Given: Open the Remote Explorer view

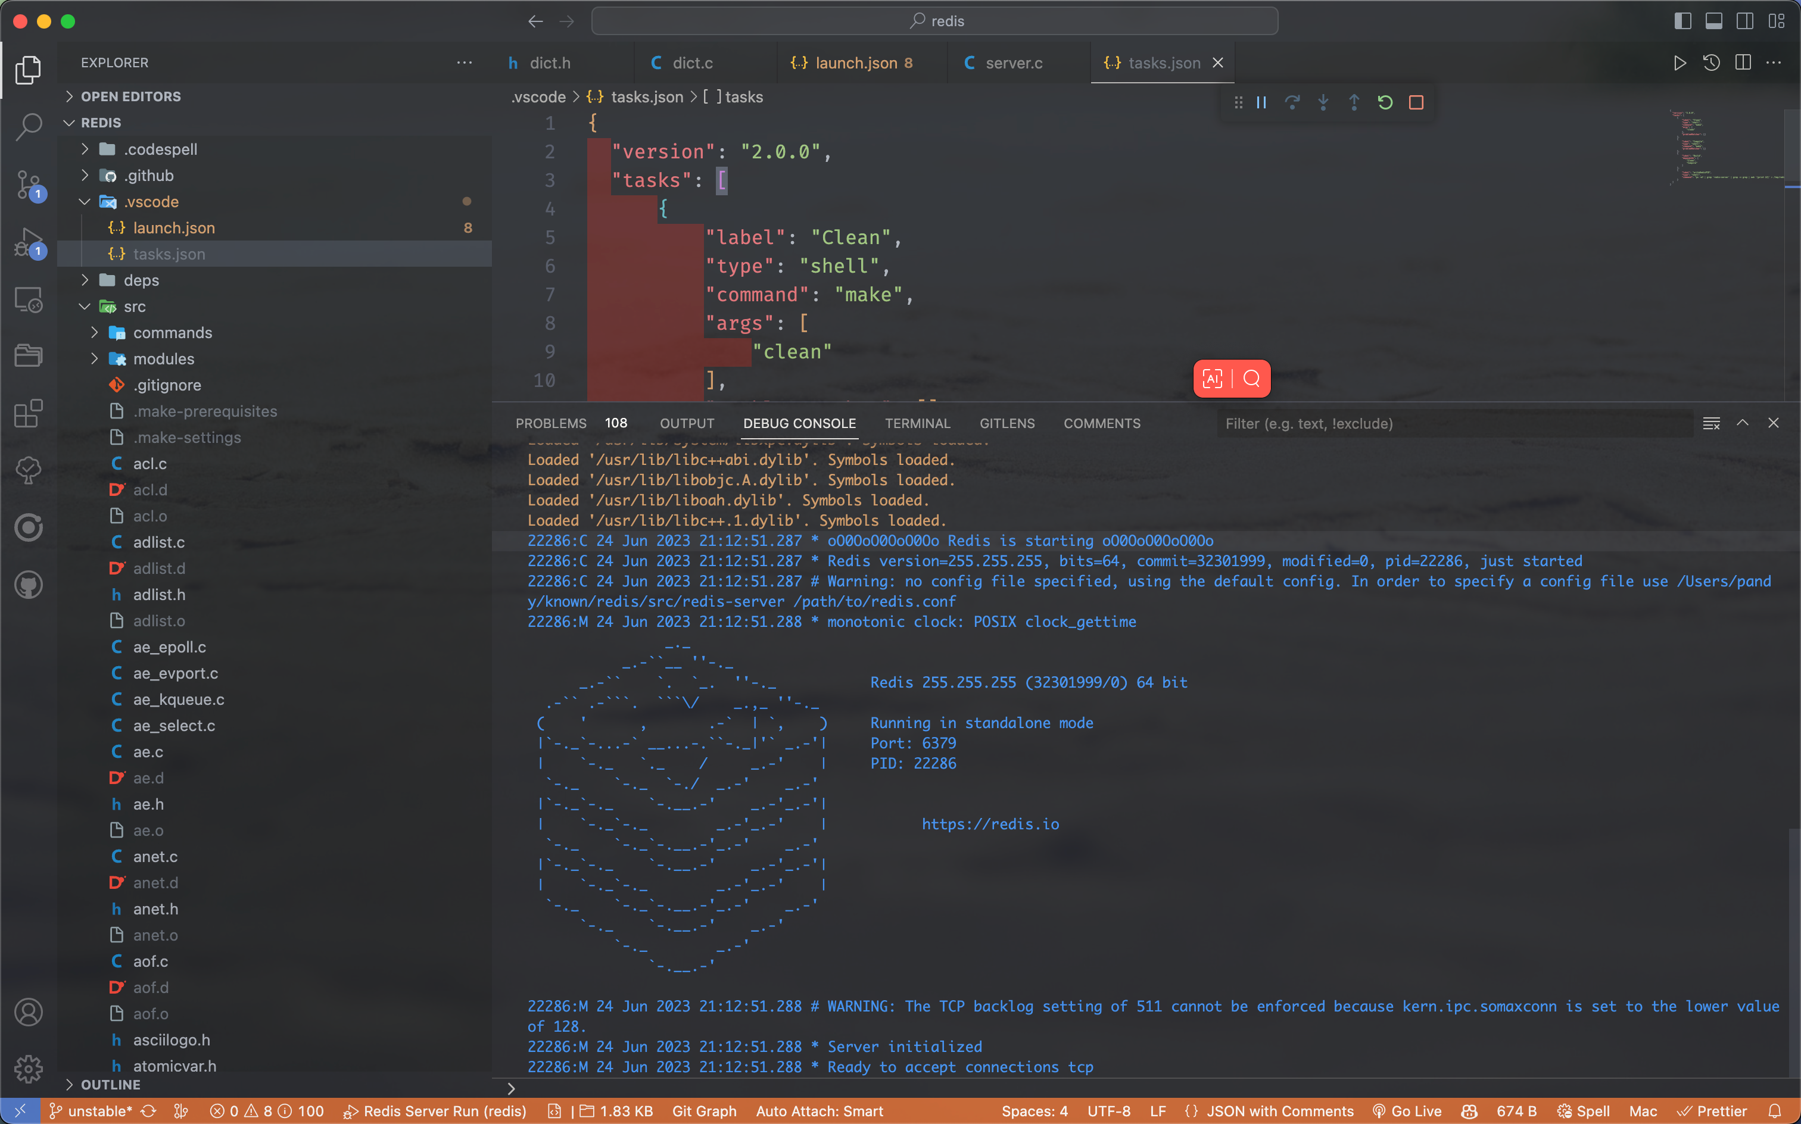Looking at the screenshot, I should 28,299.
